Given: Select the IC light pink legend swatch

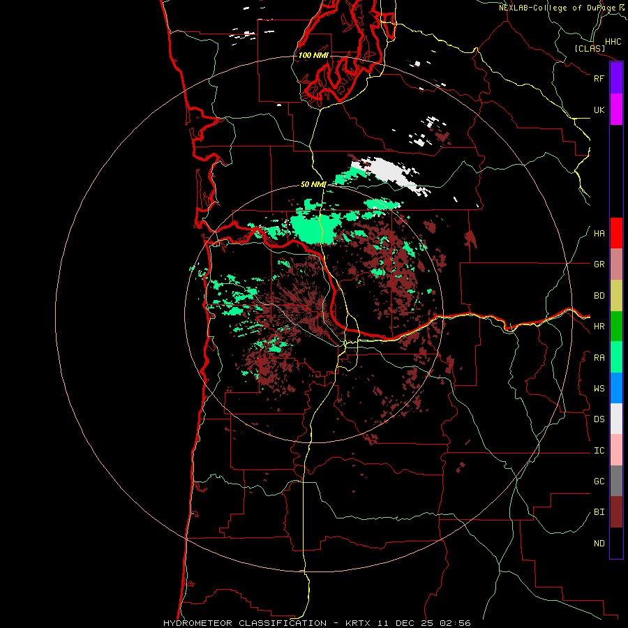Looking at the screenshot, I should tap(616, 450).
